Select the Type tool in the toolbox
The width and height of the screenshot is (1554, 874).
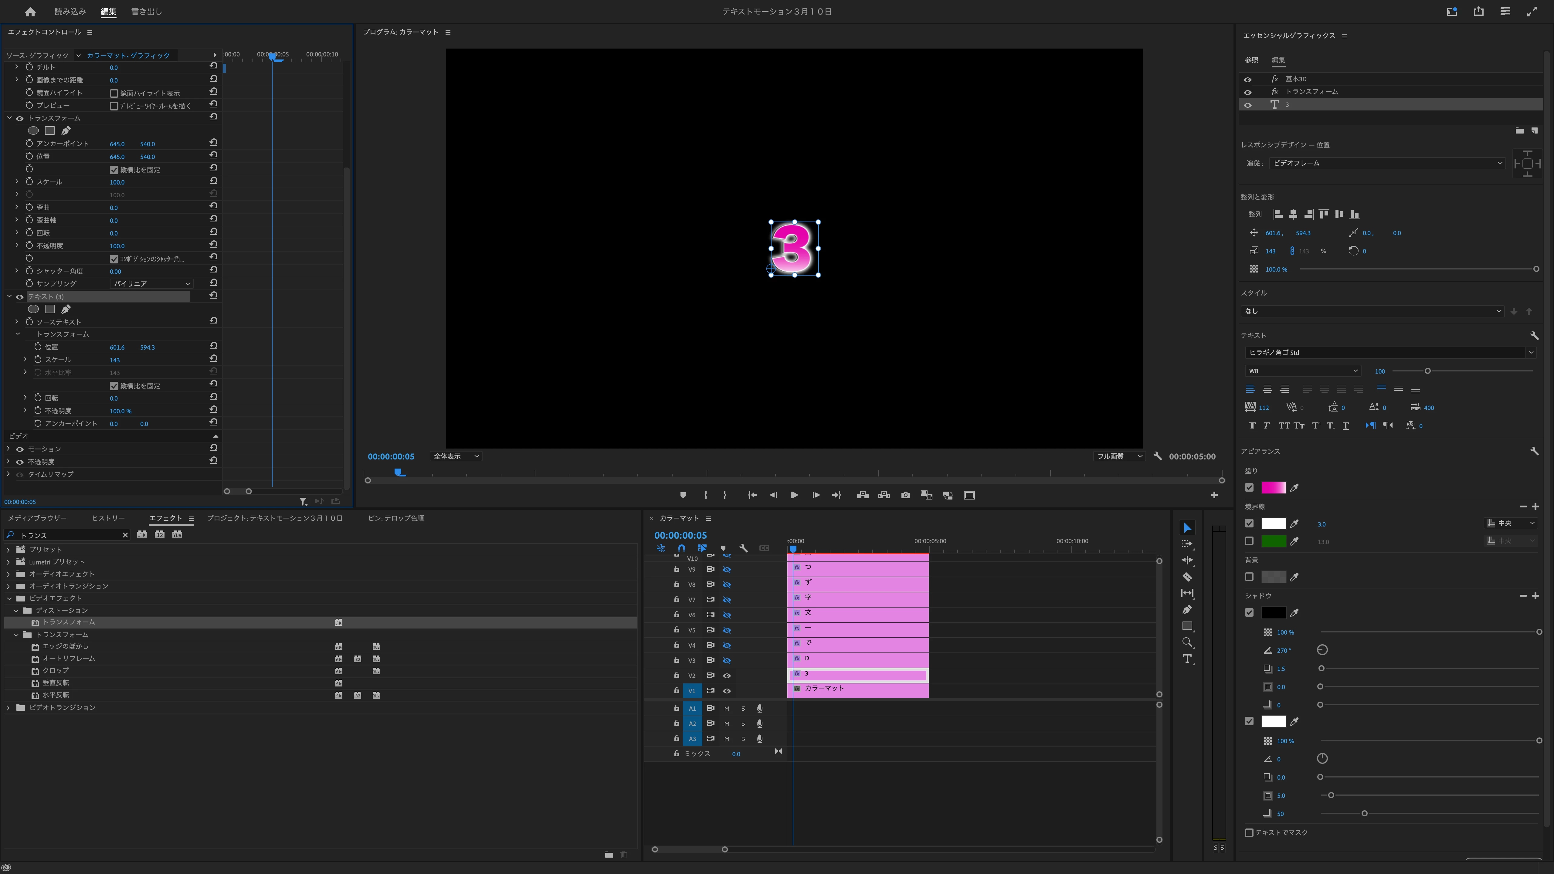point(1187,659)
